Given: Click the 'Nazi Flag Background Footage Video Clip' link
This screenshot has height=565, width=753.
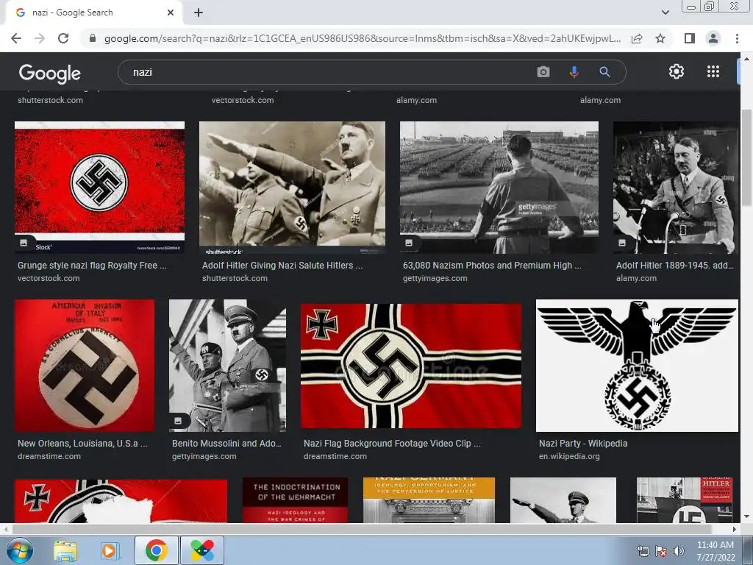Looking at the screenshot, I should click(x=392, y=444).
